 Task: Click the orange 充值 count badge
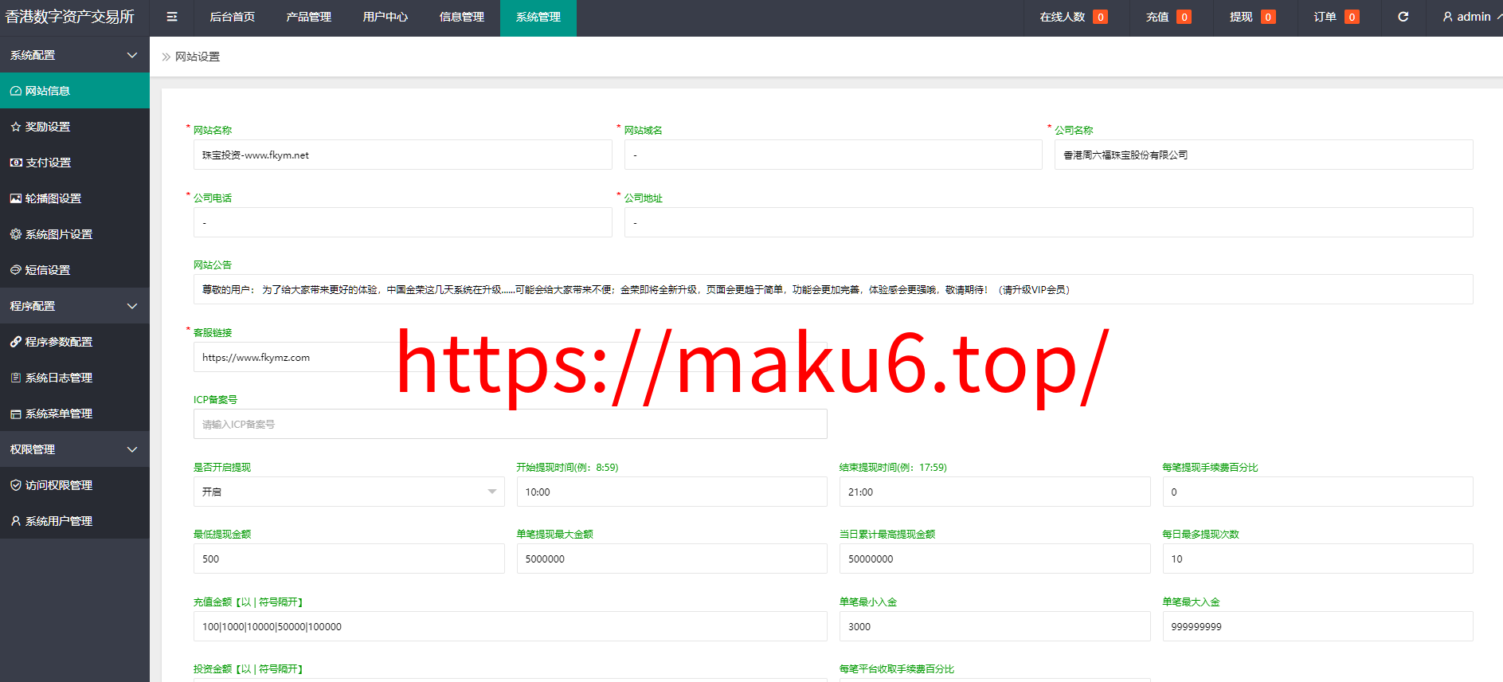(1184, 17)
